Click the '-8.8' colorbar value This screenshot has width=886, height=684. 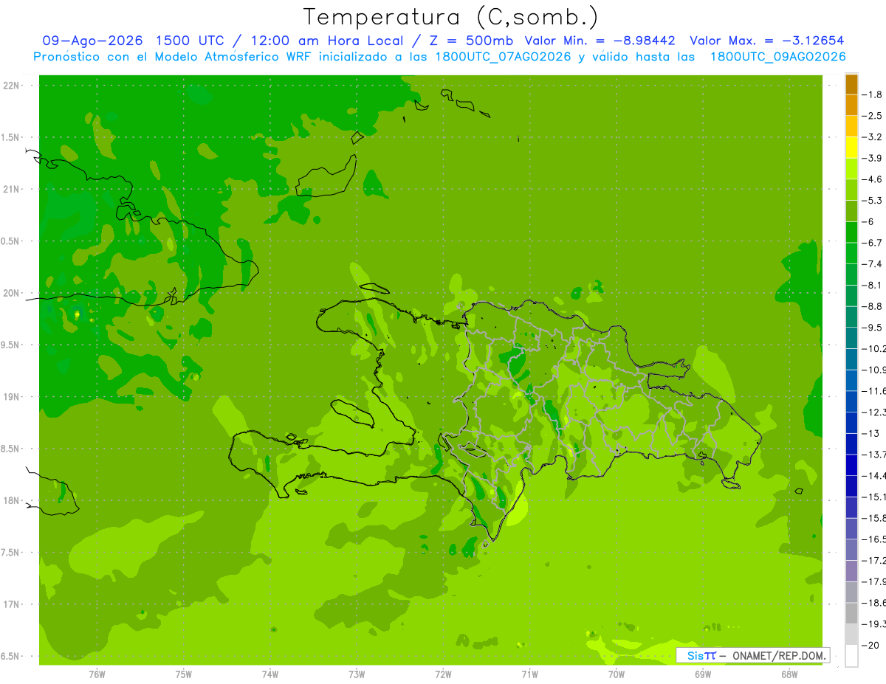point(873,306)
